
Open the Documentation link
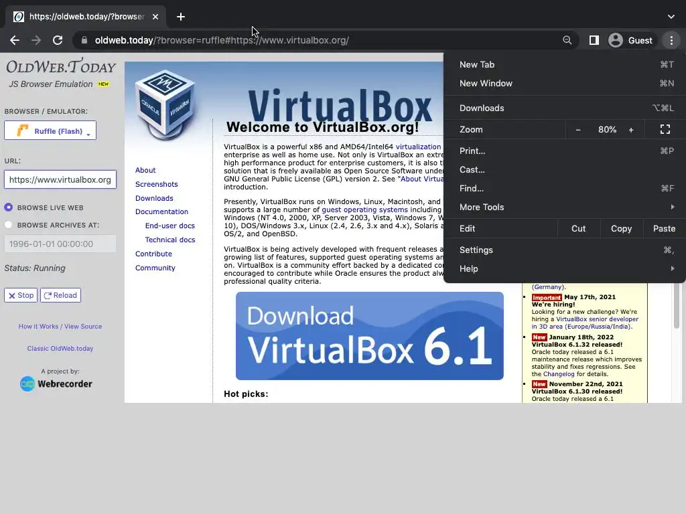click(x=161, y=211)
